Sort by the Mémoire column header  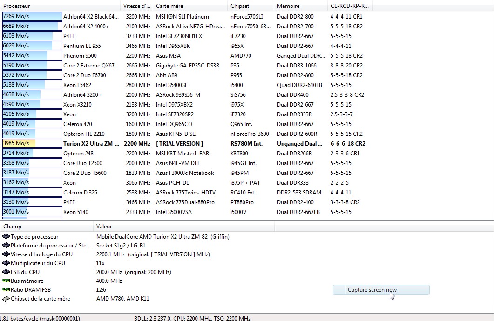click(301, 6)
